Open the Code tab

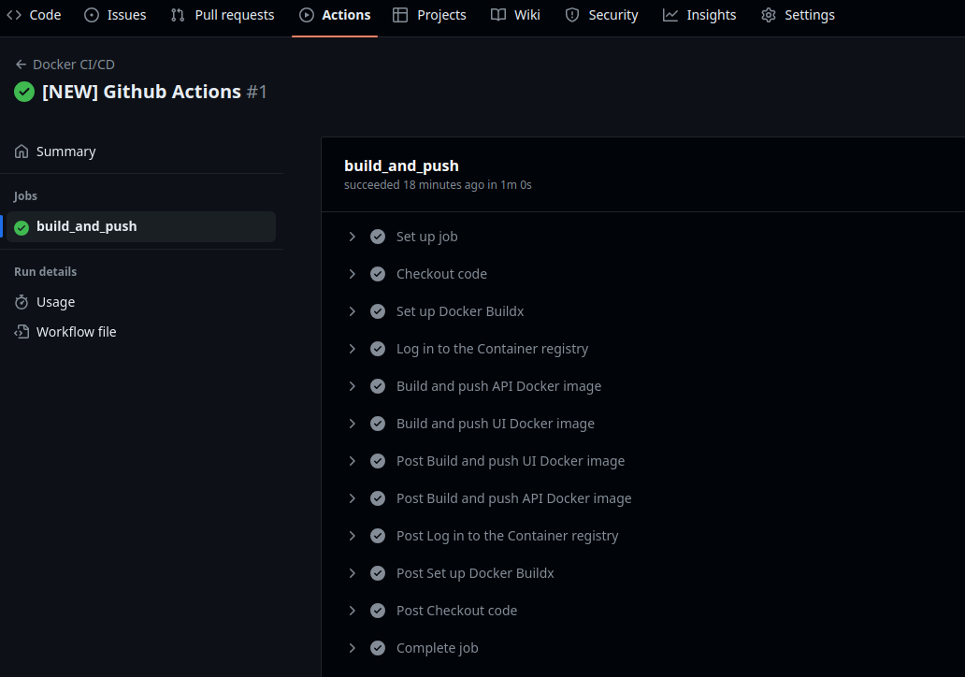click(x=34, y=15)
